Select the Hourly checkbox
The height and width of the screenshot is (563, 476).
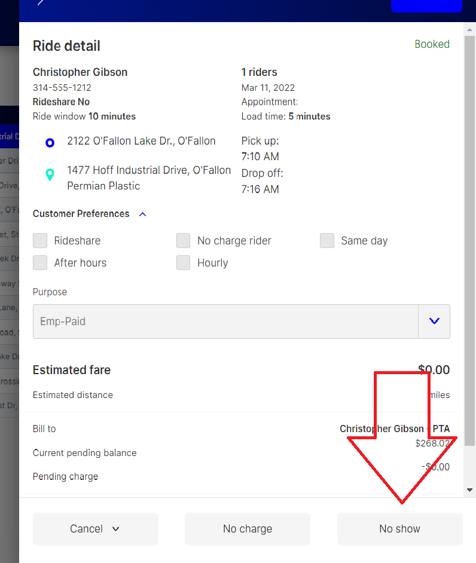pyautogui.click(x=184, y=263)
